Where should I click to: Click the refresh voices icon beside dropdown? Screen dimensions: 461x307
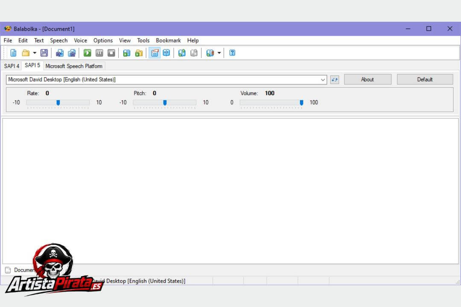pyautogui.click(x=335, y=80)
